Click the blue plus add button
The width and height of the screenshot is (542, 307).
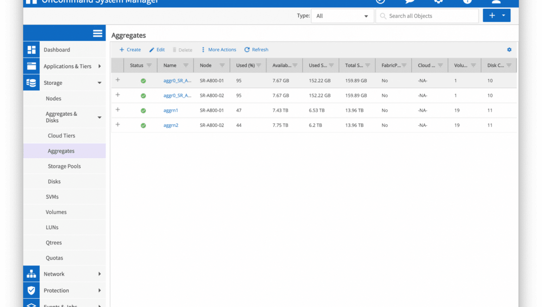(492, 16)
